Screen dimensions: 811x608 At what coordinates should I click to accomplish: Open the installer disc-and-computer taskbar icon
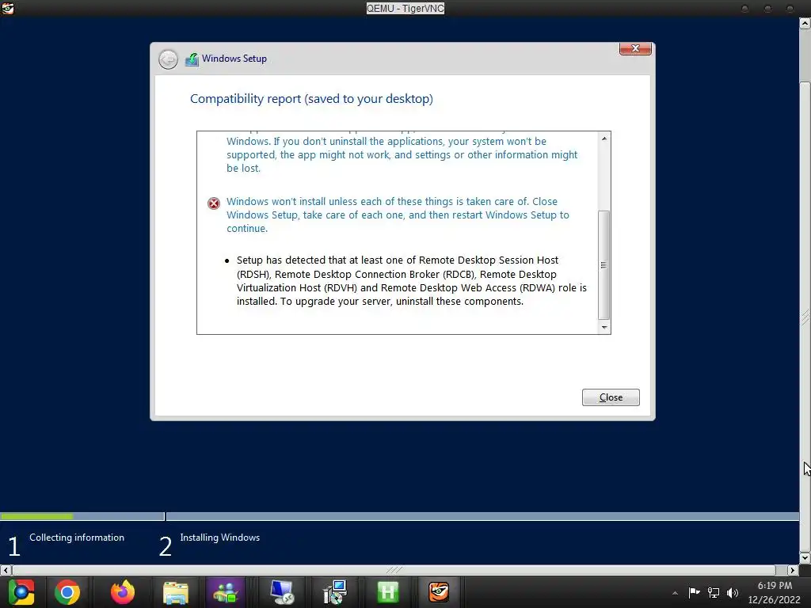[x=335, y=592]
